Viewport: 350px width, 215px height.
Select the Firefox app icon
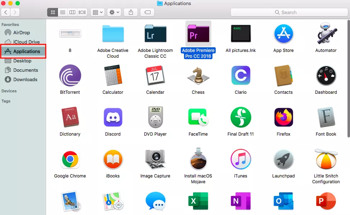283,117
